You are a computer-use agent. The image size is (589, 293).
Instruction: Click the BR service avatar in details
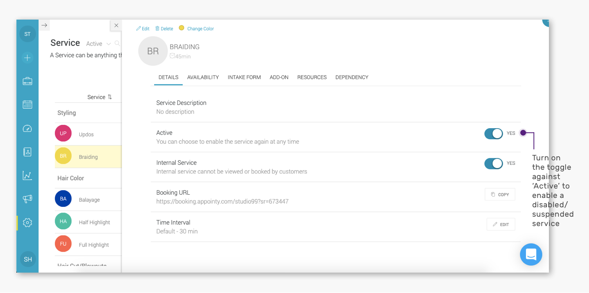[x=153, y=51]
